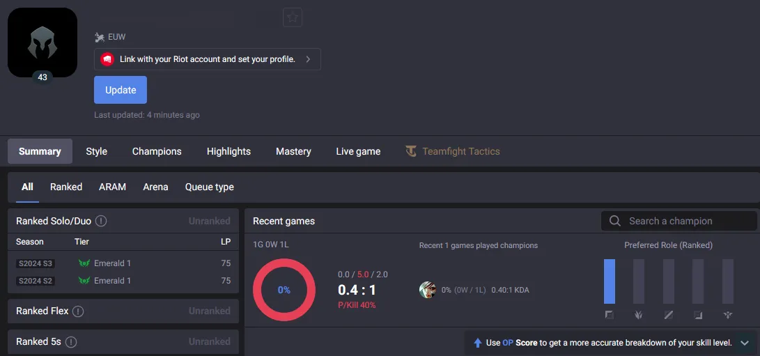The height and width of the screenshot is (356, 760).
Task: Click the Mid lane role icon
Action: 668,316
